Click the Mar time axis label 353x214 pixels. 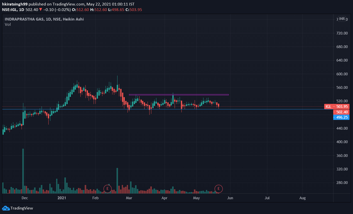(x=129, y=198)
